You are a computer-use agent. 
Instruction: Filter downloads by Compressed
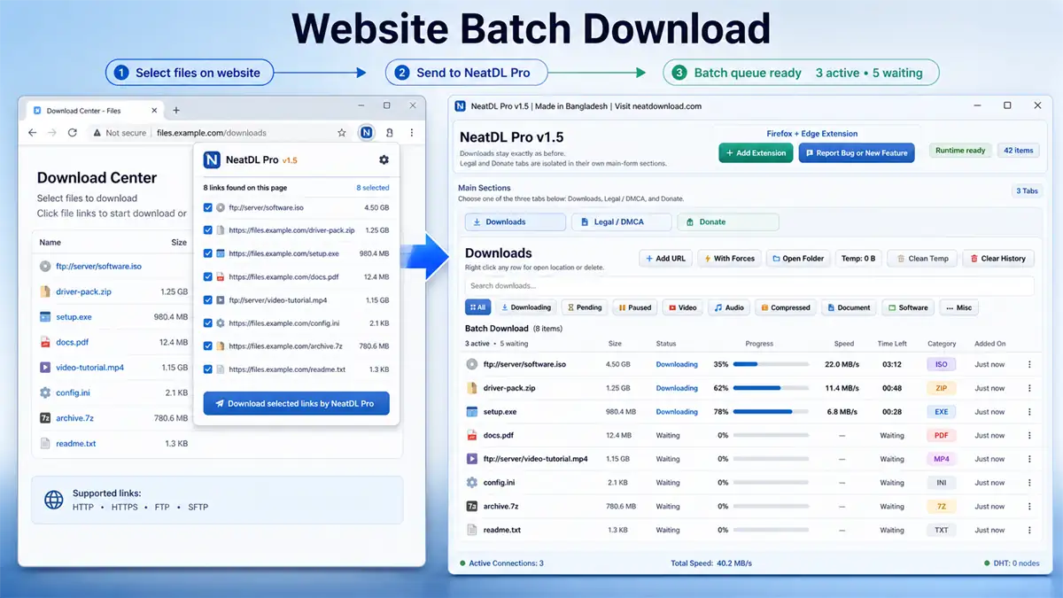785,307
